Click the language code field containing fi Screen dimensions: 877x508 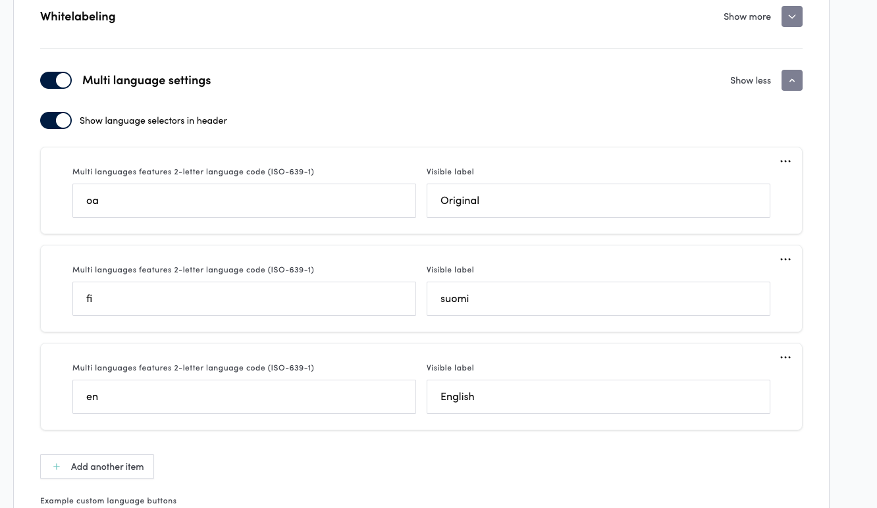coord(244,299)
